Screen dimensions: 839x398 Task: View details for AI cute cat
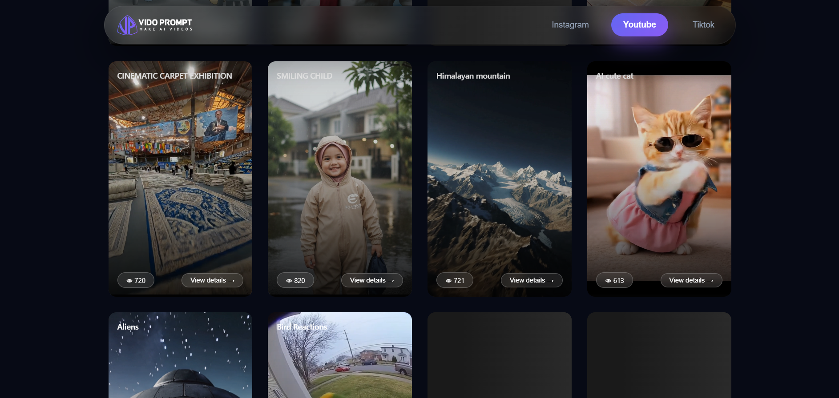691,280
